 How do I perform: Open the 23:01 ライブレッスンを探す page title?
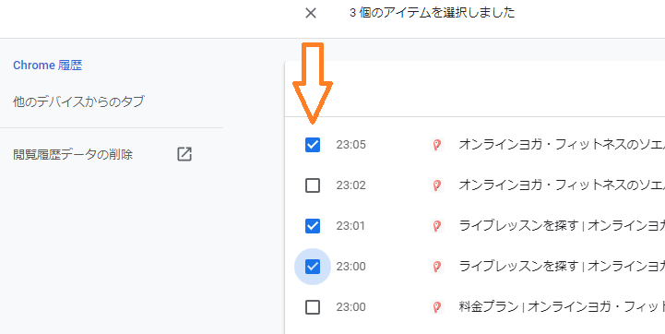pyautogui.click(x=562, y=226)
